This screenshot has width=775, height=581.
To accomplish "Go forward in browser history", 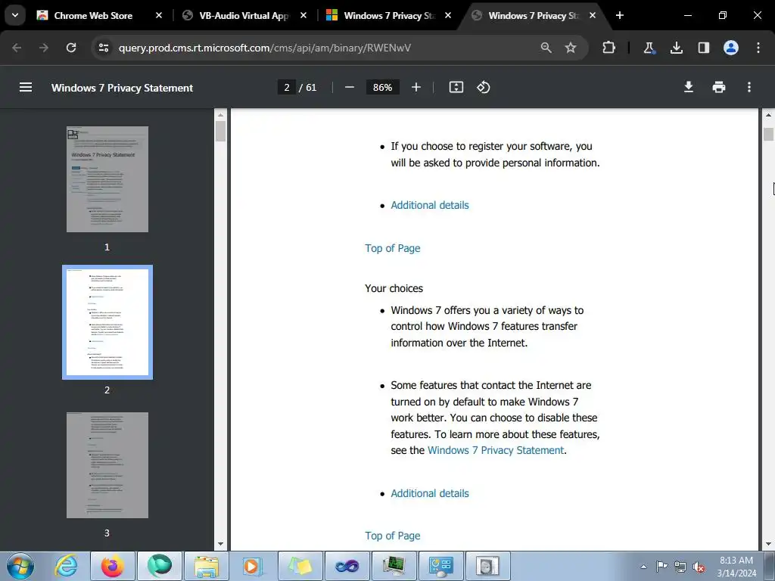I will tap(44, 48).
